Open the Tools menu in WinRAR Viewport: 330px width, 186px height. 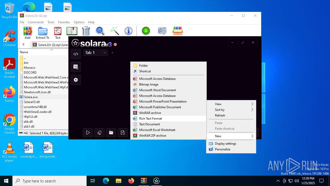click(x=51, y=22)
